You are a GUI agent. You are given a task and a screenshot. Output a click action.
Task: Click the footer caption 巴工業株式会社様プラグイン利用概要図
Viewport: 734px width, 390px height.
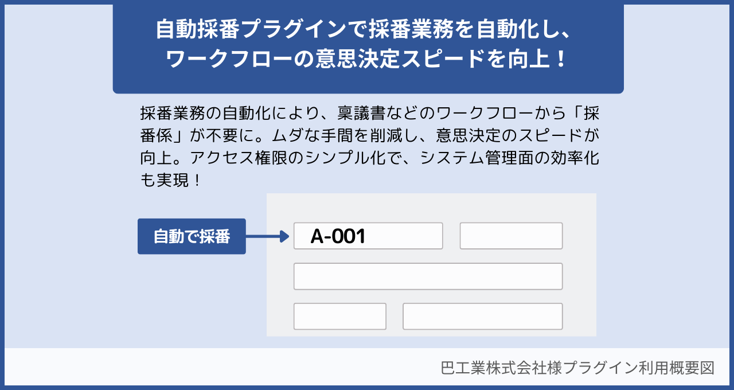point(577,368)
